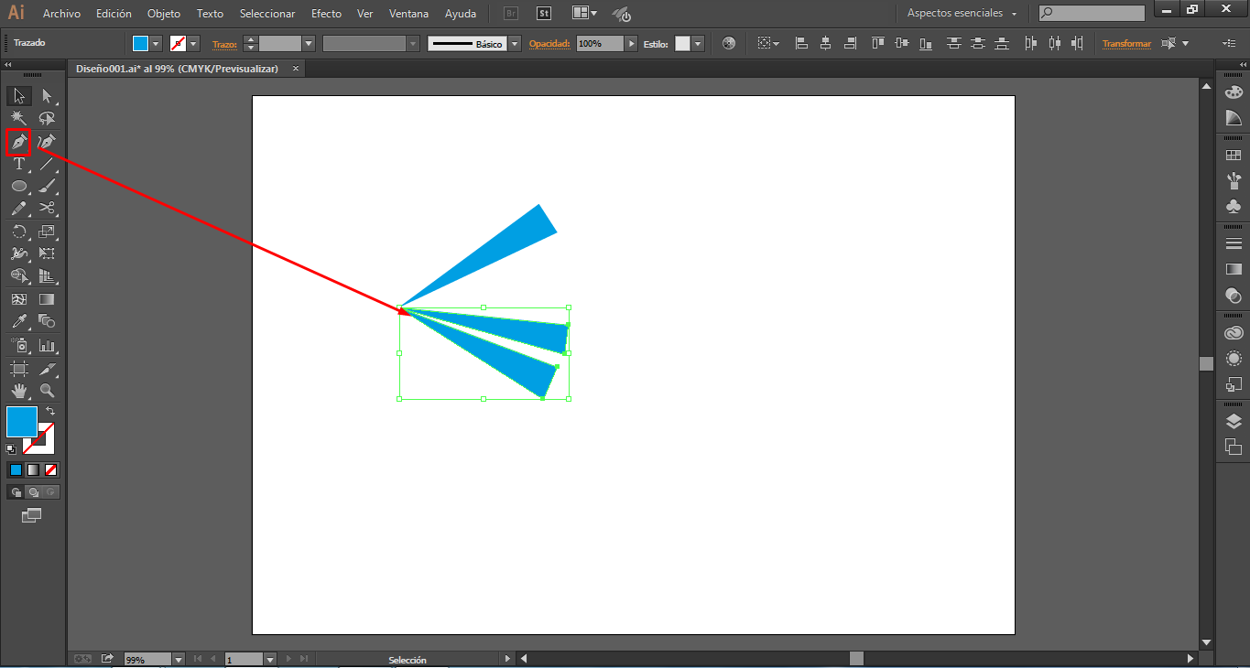Open fill color dropdown in control bar
1250x668 pixels.
[x=156, y=43]
